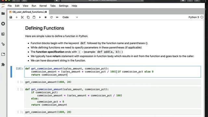The width and height of the screenshot is (208, 117).
Task: Open the File menu
Action: [x=9, y=6]
